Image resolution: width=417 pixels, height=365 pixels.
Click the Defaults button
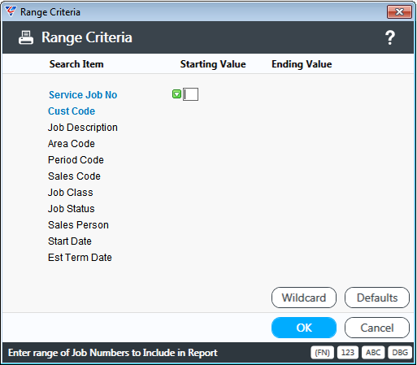pyautogui.click(x=377, y=298)
